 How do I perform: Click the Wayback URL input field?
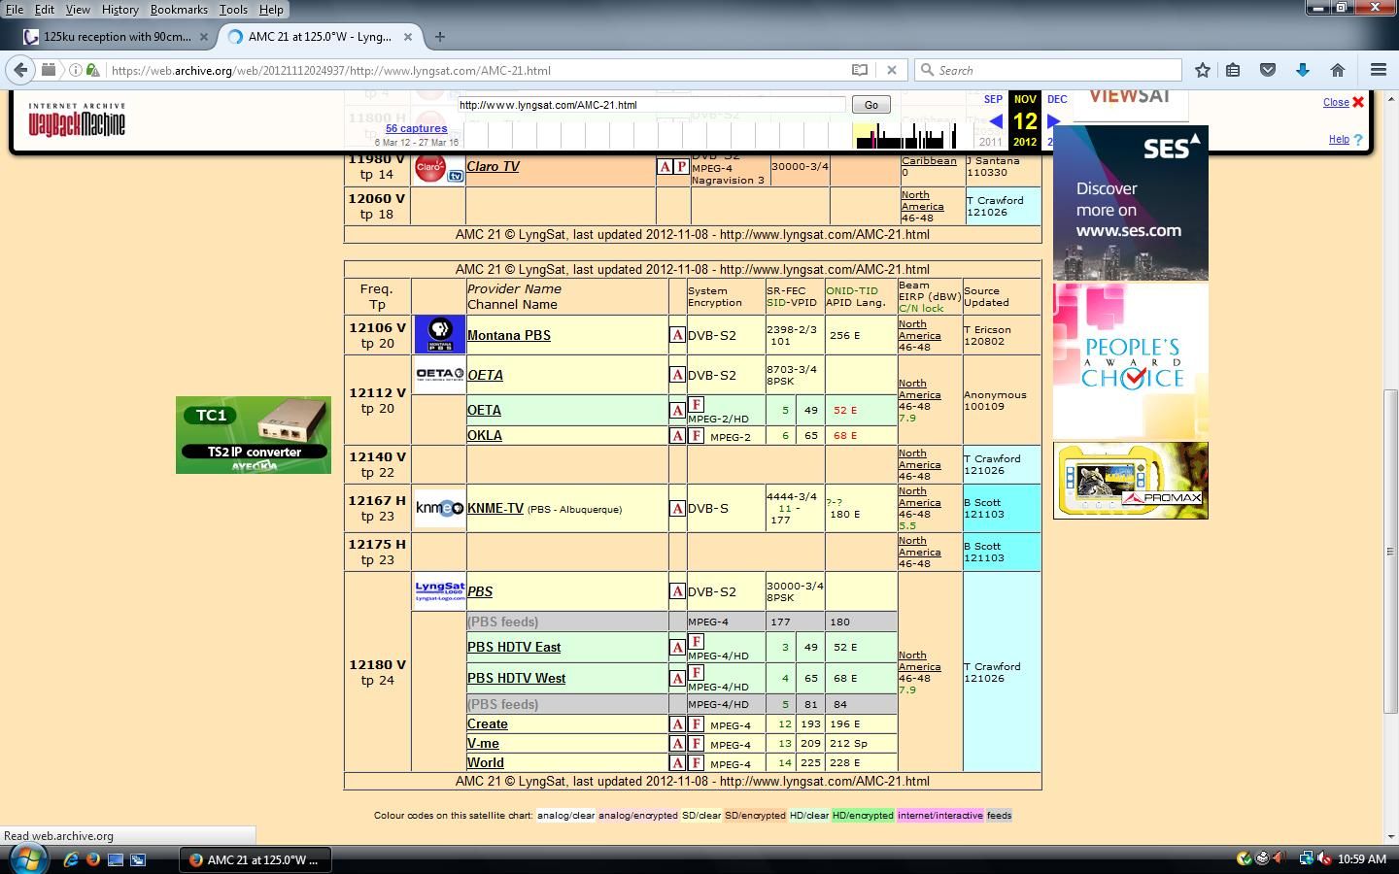point(651,105)
